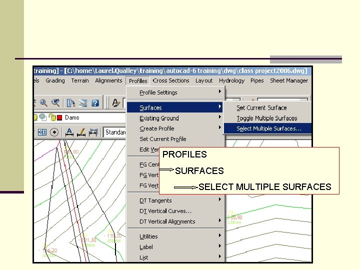Click the arrow beside DT Tangents
The image size is (360, 270).
point(219,199)
